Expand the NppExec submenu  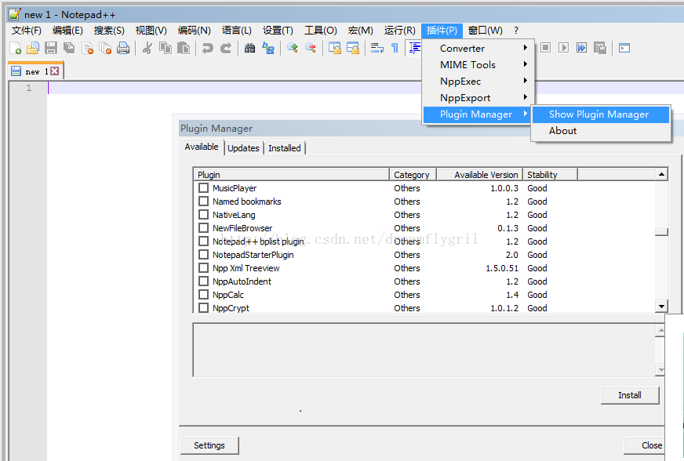click(x=478, y=82)
